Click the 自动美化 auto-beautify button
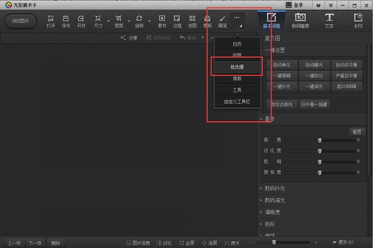 coord(282,65)
